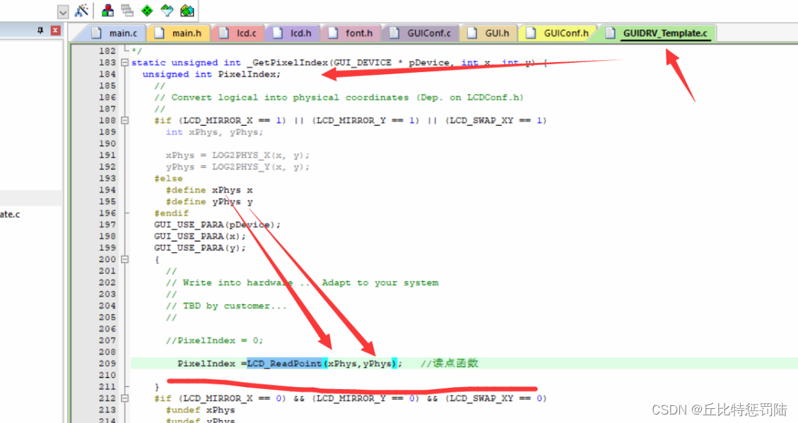Click 'xPhys = LOG2PHYS_X(x, y);' line
The height and width of the screenshot is (423, 798).
point(237,155)
